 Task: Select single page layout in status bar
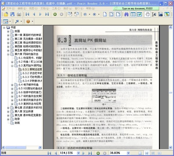click(x=140, y=153)
